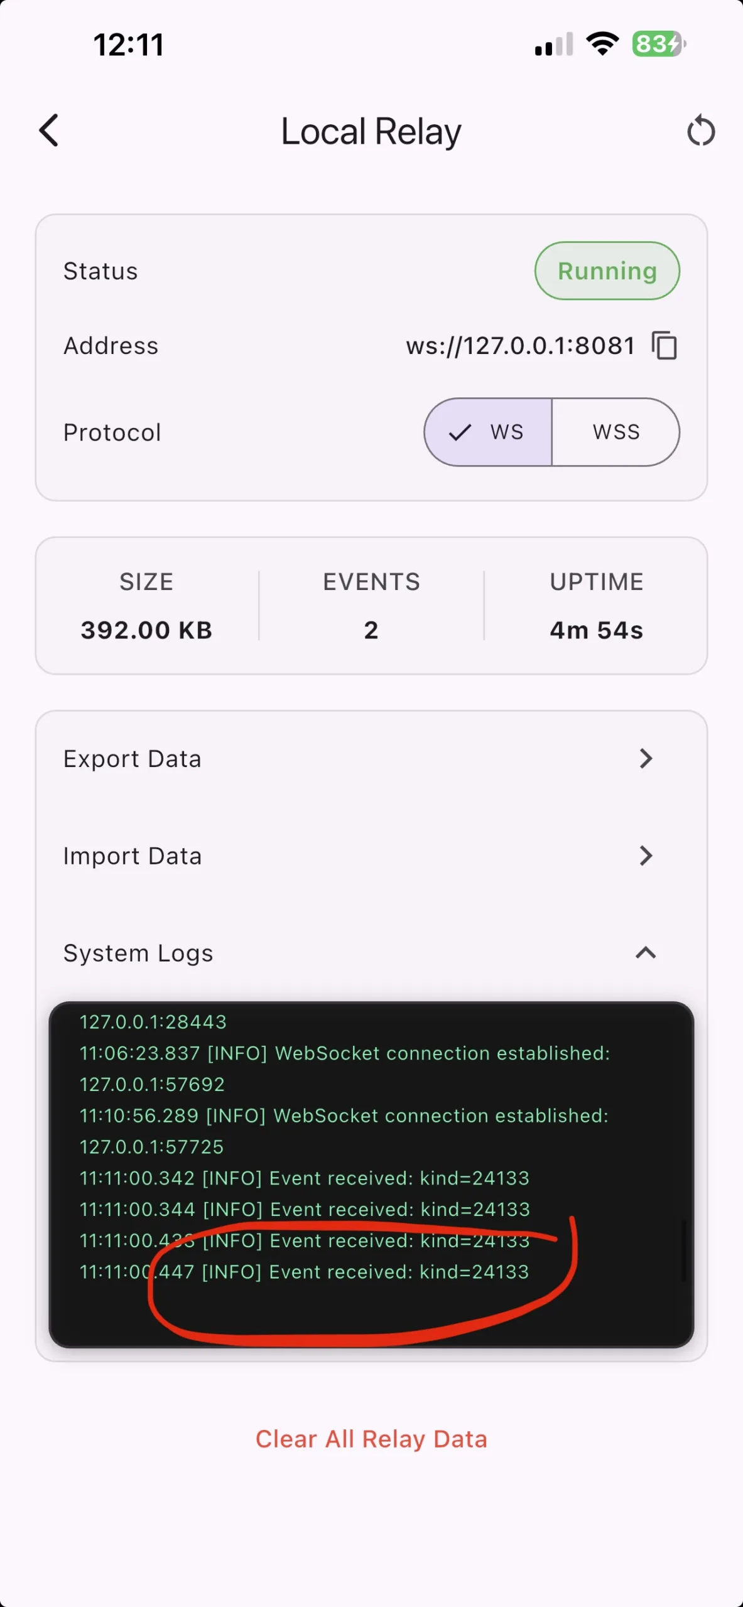Tap the clock time in status bar
The height and width of the screenshot is (1607, 743).
tap(129, 45)
